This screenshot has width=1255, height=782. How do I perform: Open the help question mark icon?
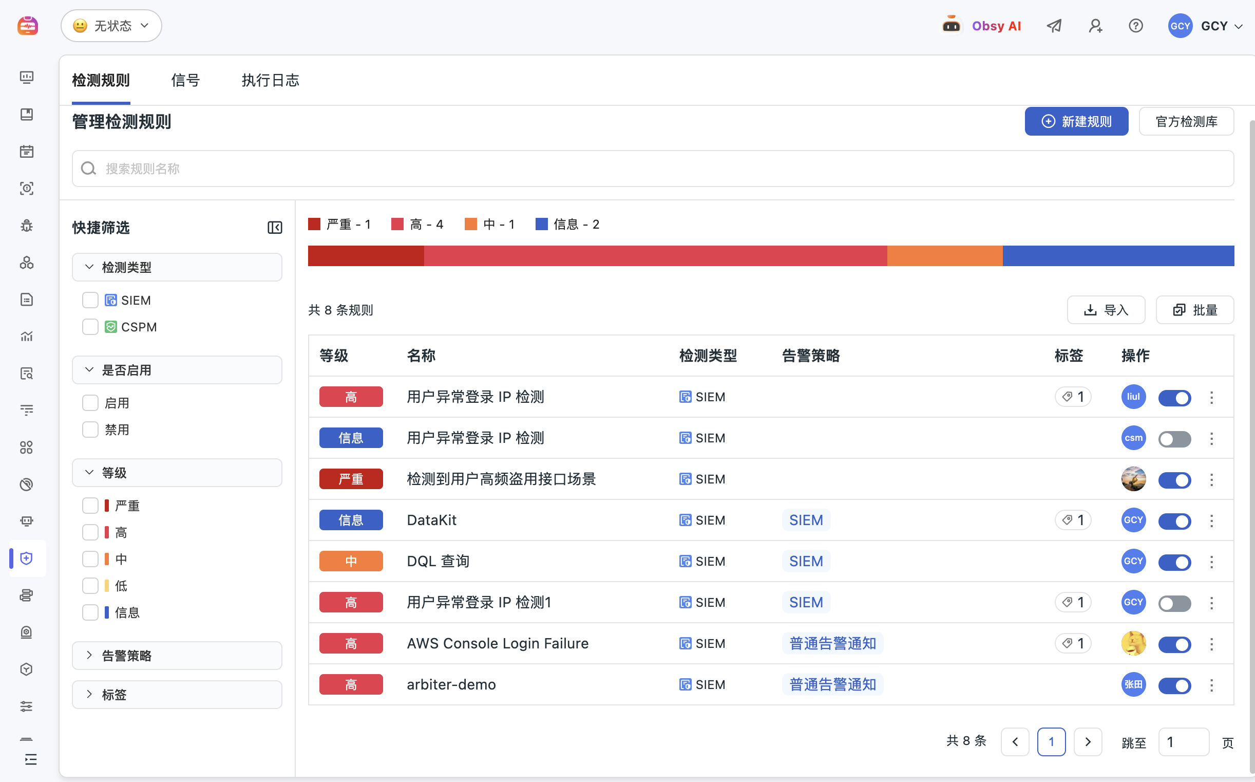click(1135, 25)
